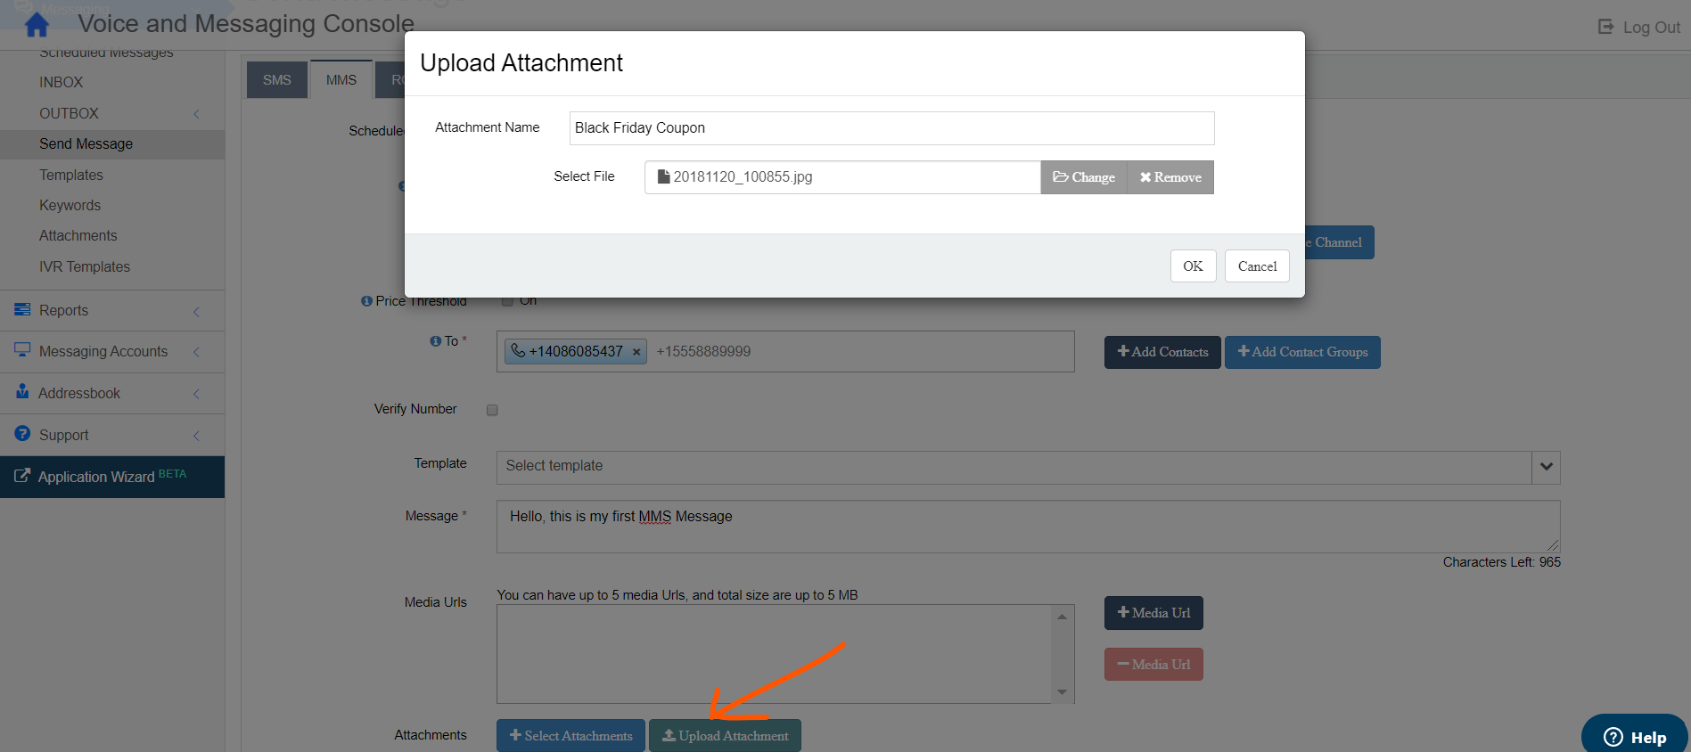
Task: Click the Reports list icon in sidebar
Action: point(22,309)
